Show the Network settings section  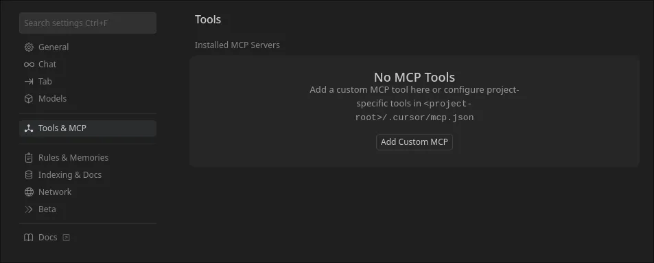tap(88, 192)
